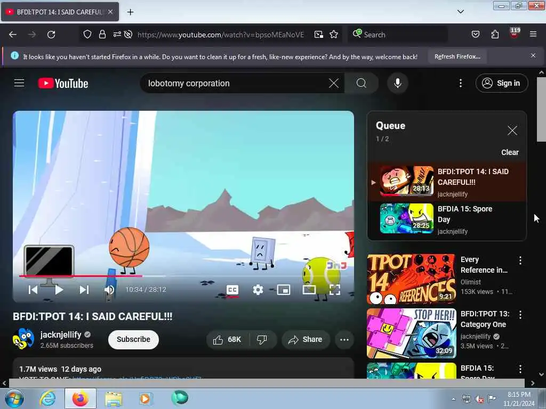
Task: Open the YouTube guide hamburger menu
Action: (x=19, y=83)
